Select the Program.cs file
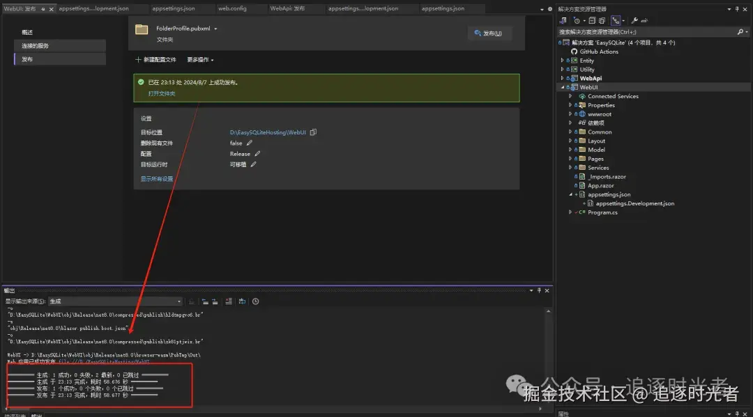The height and width of the screenshot is (417, 753). coord(602,212)
